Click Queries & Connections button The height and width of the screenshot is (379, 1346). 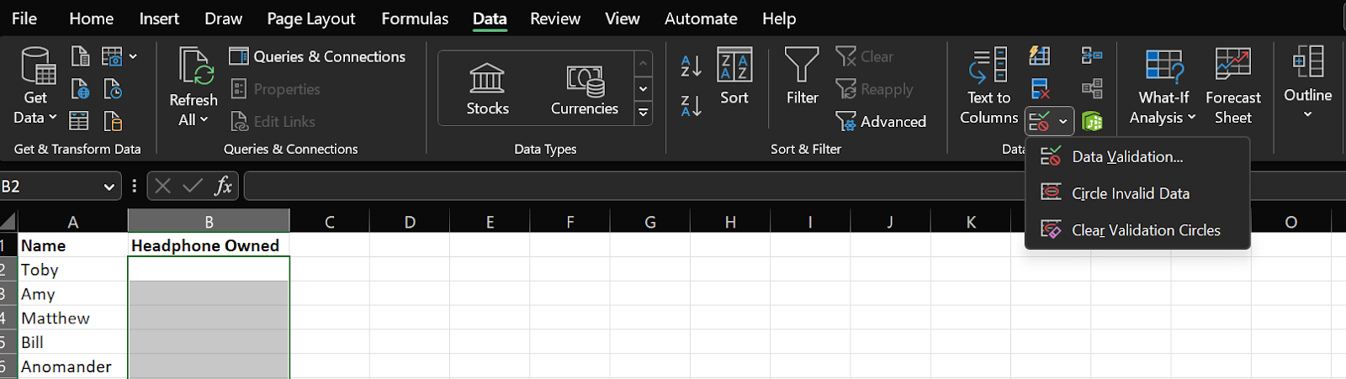pyautogui.click(x=318, y=56)
